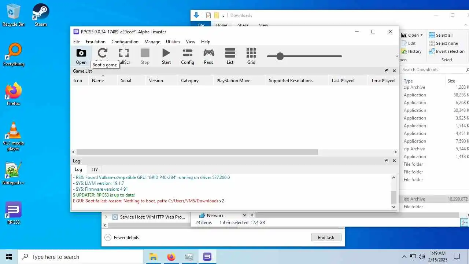Click Invert selection in Explorer
Screen dimensions: 469x264
(447, 51)
